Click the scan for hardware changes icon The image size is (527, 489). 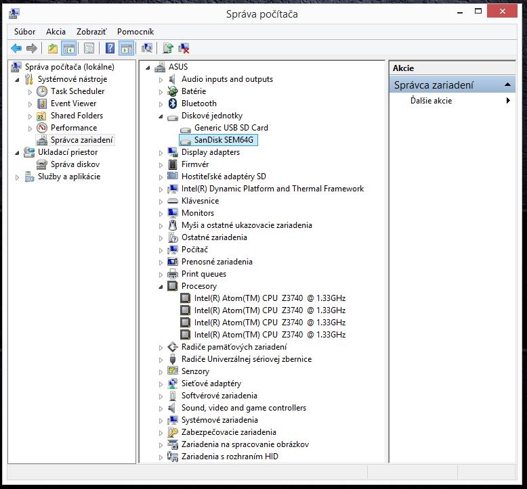[x=147, y=48]
